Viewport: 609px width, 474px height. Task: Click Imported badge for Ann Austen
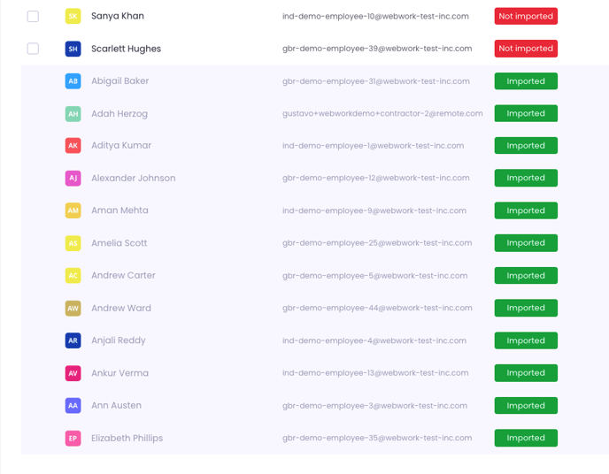[x=526, y=405]
